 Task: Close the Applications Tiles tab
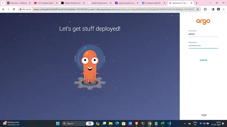click(x=191, y=3)
